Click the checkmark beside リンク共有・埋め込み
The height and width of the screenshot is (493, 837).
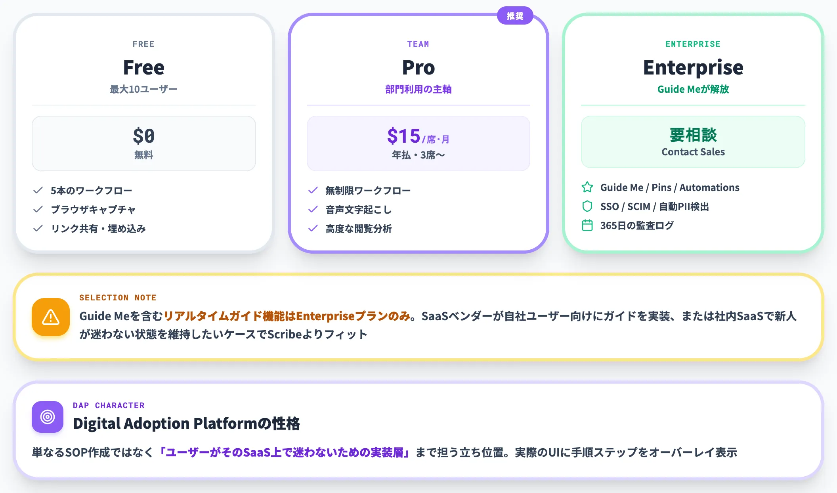pyautogui.click(x=38, y=228)
